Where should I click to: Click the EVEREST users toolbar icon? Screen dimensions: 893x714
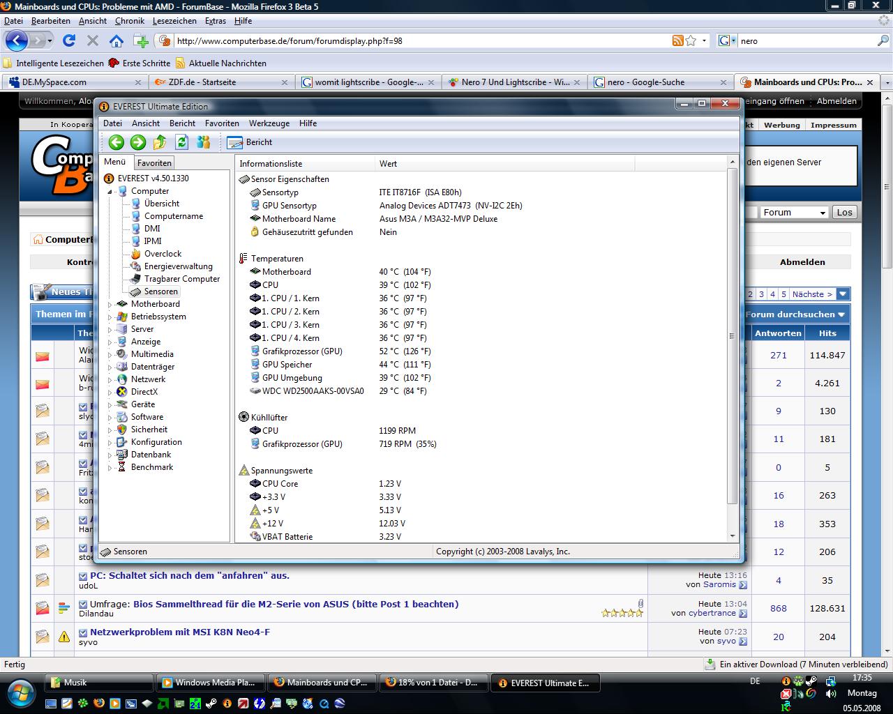coord(204,142)
